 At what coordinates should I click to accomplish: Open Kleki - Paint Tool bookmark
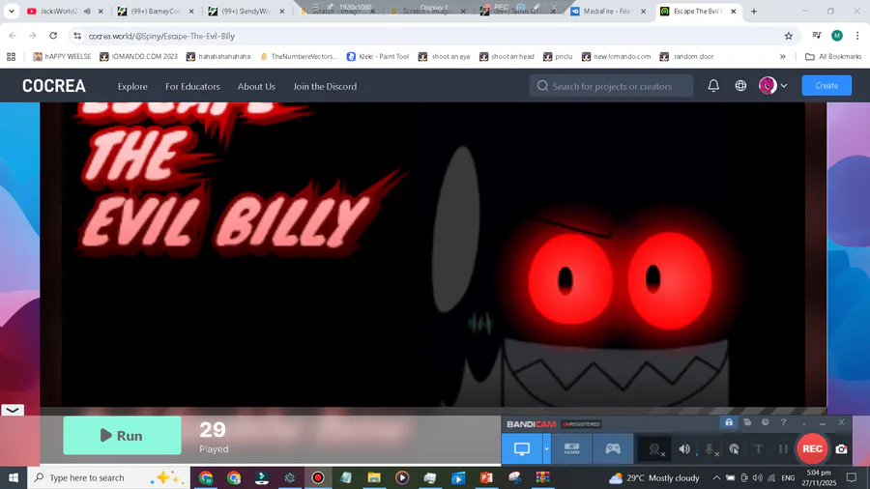[x=378, y=57]
